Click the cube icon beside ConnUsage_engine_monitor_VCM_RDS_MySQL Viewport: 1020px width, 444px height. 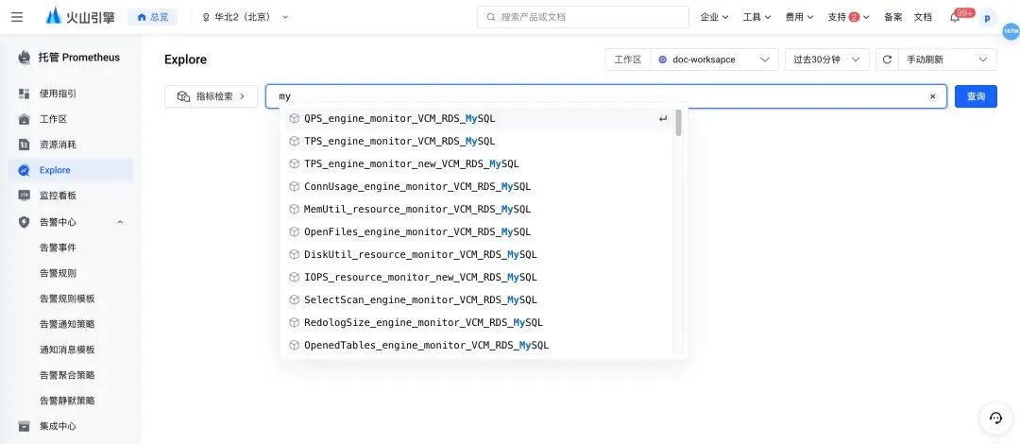[294, 186]
